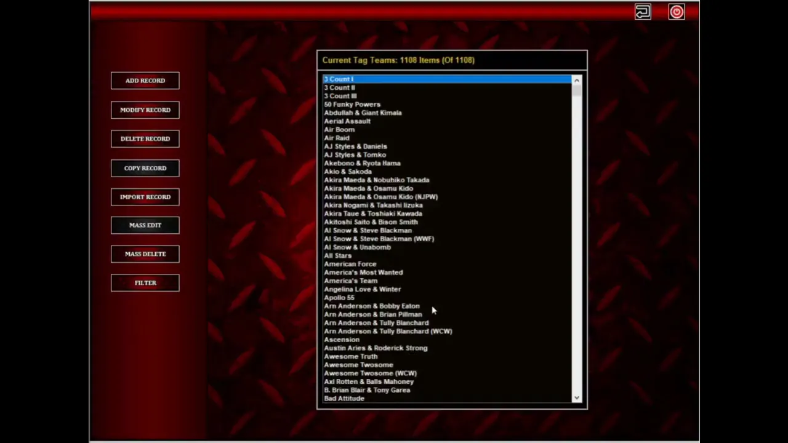Screen dimensions: 788x443
Task: Select 'Akira Nogami & Takashi Iizuka'
Action: pos(448,206)
